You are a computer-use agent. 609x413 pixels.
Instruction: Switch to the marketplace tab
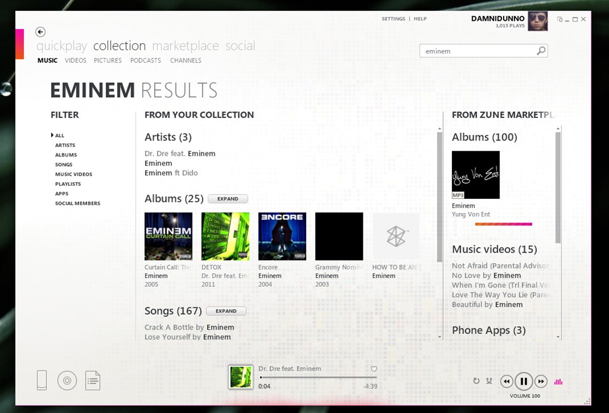(x=186, y=46)
